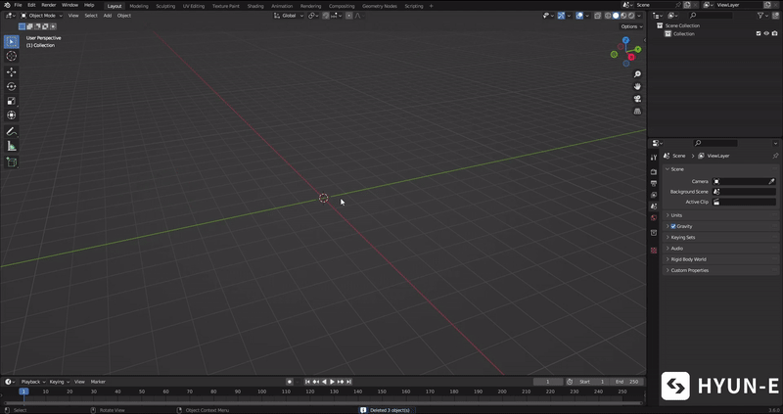
Task: Switch to the Sculpting workspace tab
Action: click(x=165, y=6)
